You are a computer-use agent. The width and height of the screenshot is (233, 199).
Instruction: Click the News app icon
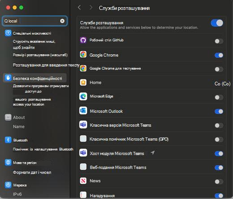83,181
